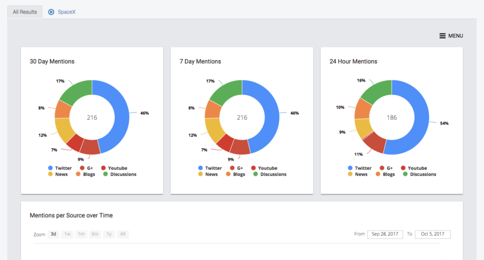
Task: Click the From date field Sep 28, 2017
Action: point(385,234)
